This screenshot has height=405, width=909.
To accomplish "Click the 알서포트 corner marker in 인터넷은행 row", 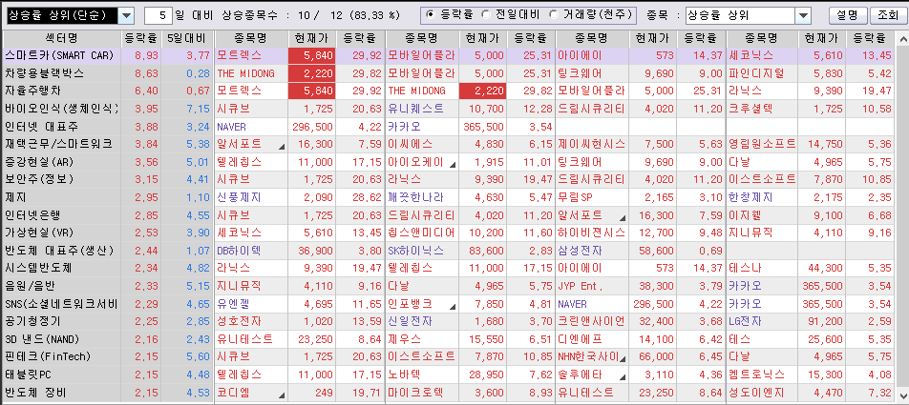I will click(623, 219).
